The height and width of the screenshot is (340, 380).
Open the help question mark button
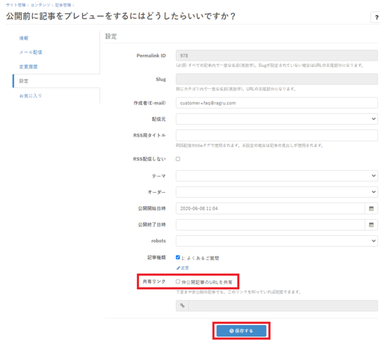(376, 17)
